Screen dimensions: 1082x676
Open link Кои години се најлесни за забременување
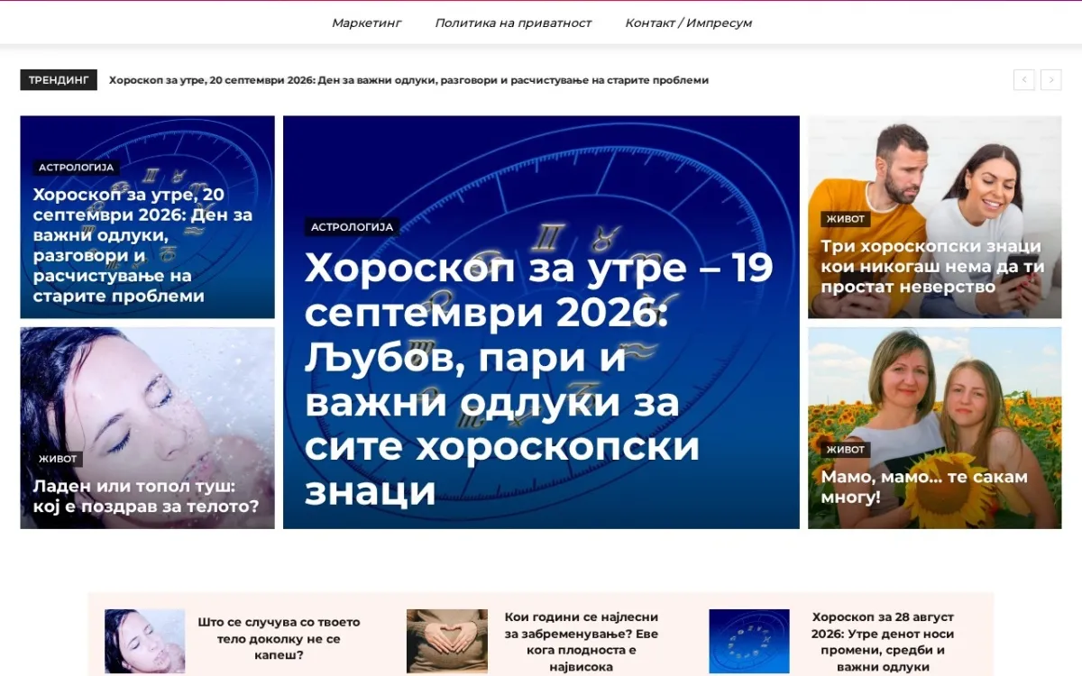(582, 642)
